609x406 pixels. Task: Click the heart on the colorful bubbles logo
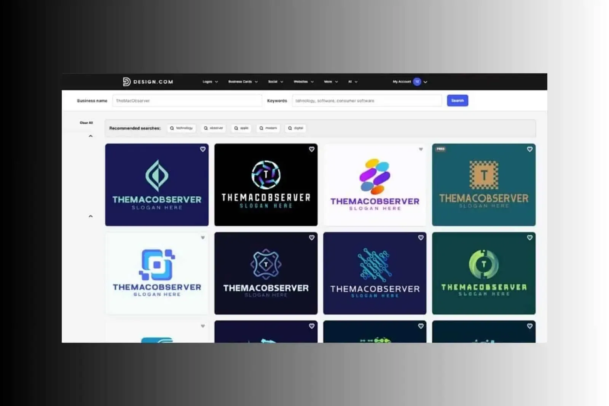421,150
